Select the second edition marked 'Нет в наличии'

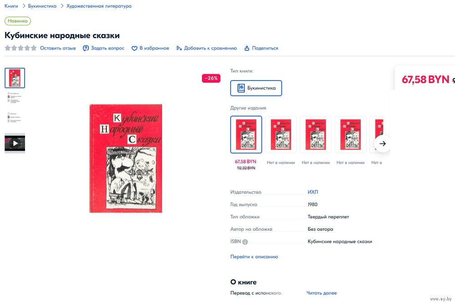tap(316, 134)
